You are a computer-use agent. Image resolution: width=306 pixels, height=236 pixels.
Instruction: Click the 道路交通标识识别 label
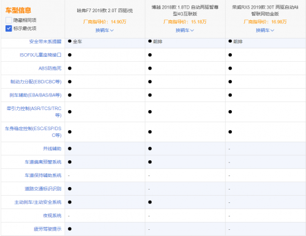coord(43,189)
